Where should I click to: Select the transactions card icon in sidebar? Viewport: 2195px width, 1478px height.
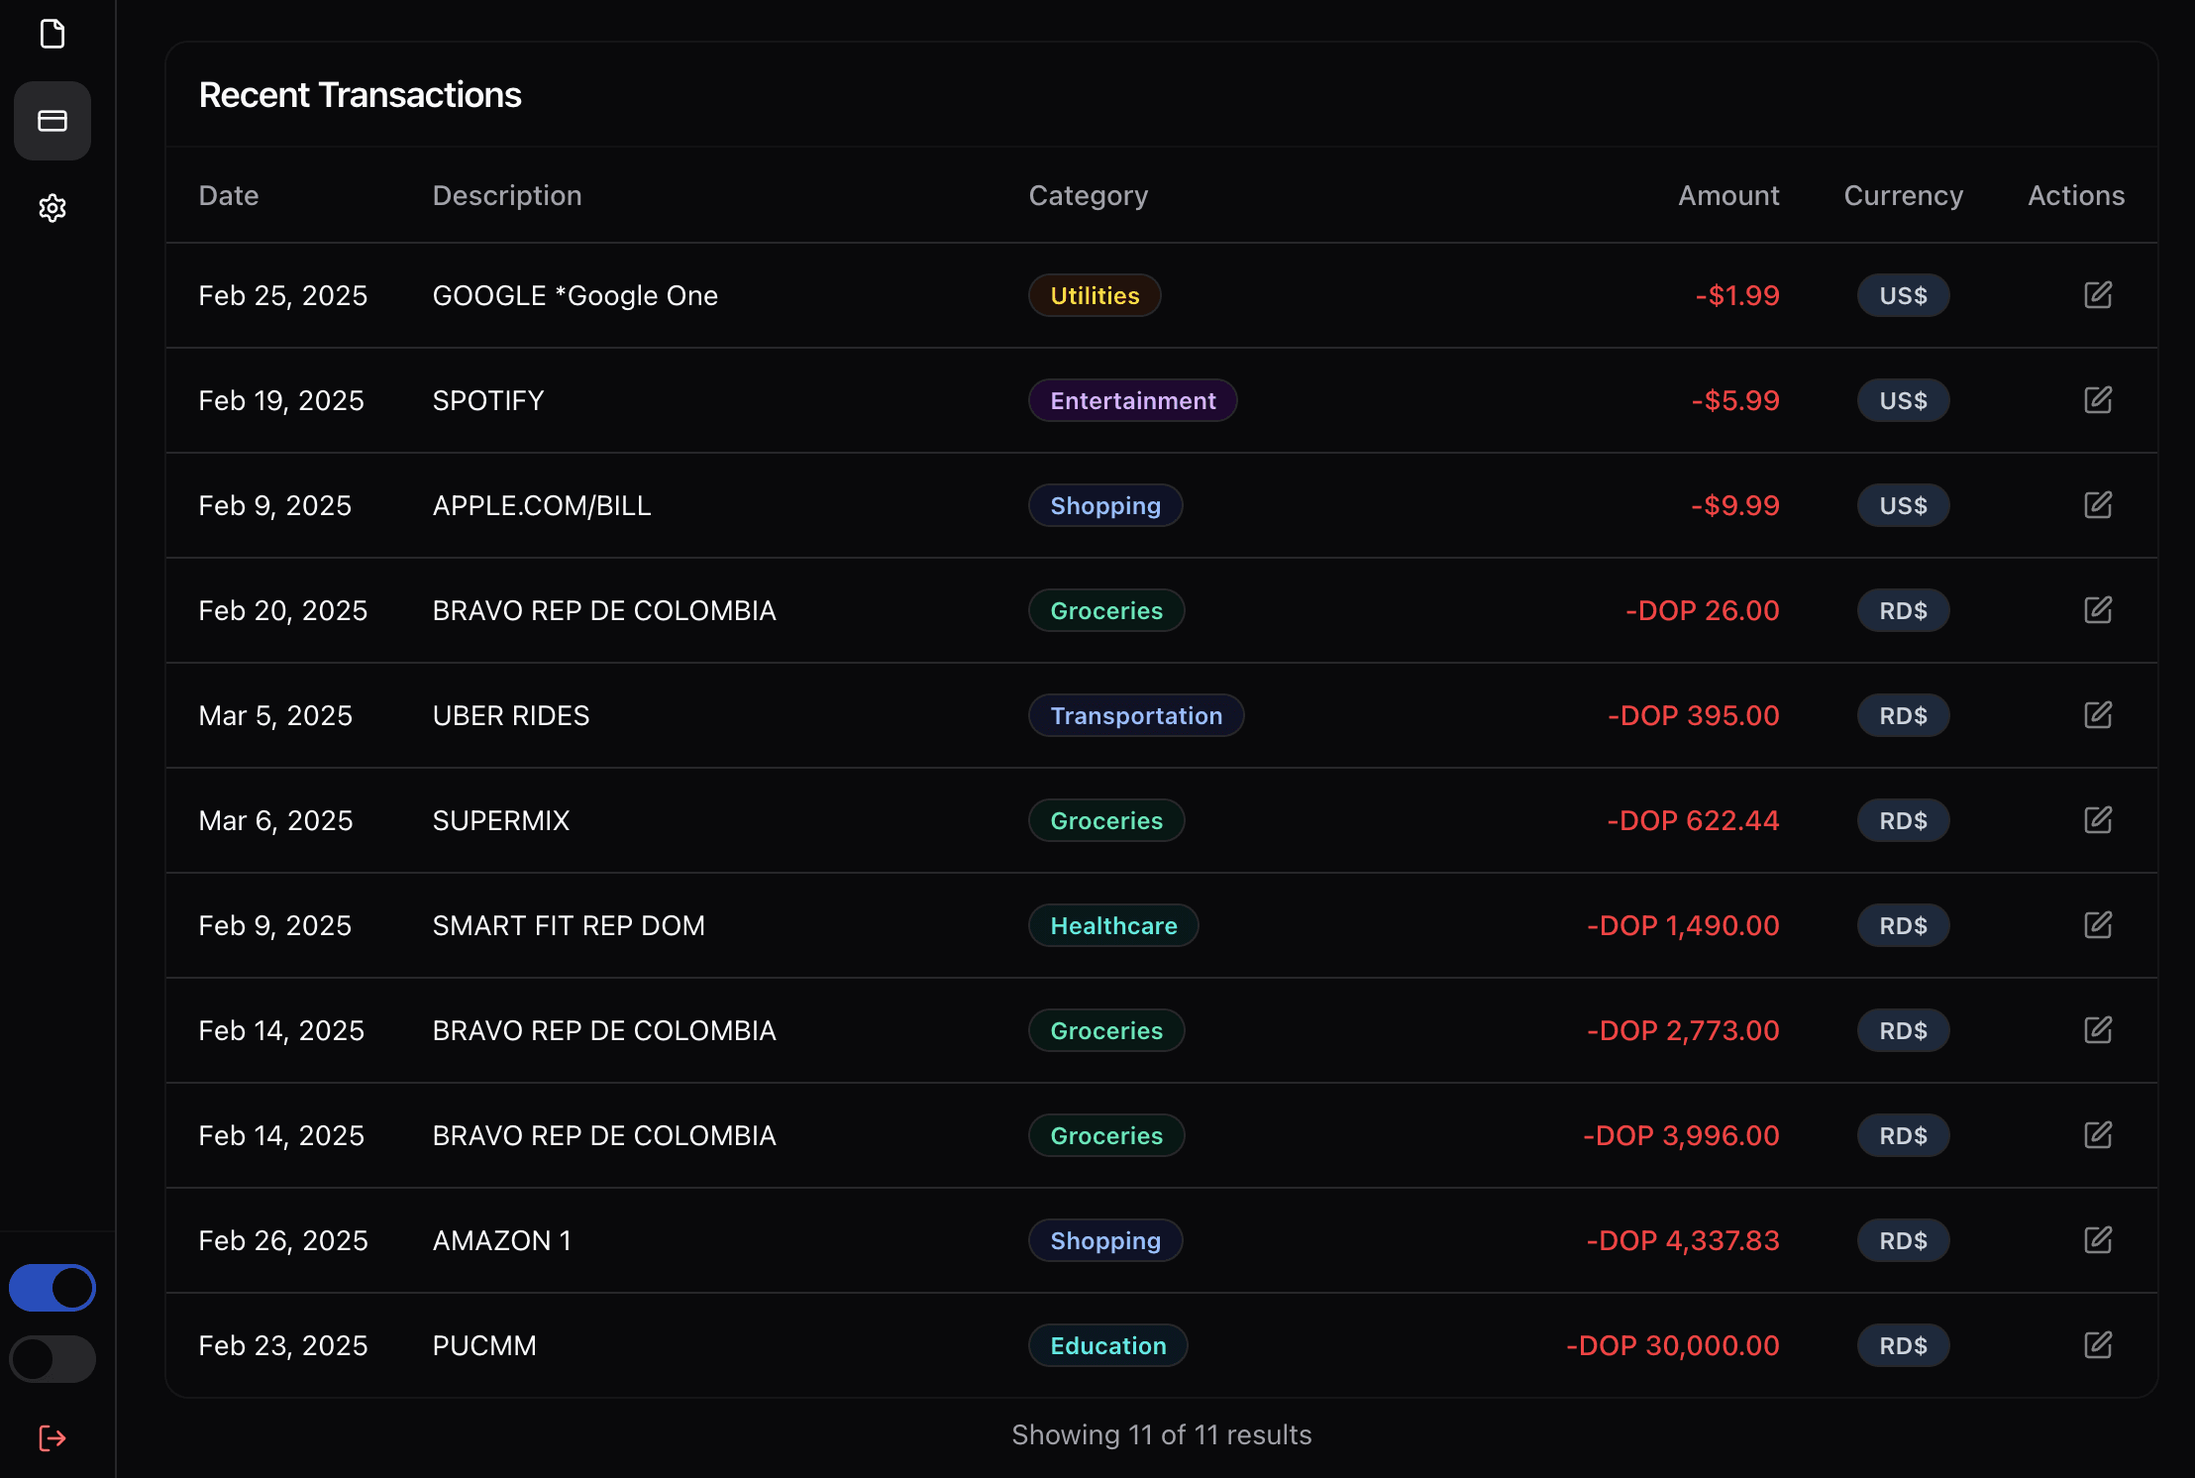pos(52,121)
